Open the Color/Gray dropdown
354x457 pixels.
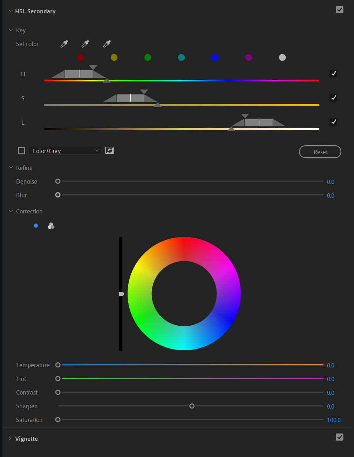pos(65,150)
